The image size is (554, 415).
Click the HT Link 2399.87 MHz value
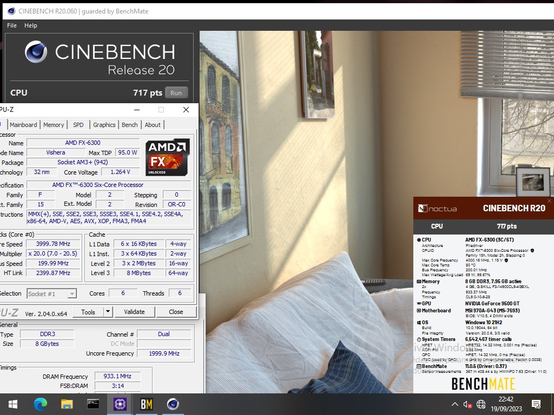click(x=54, y=273)
